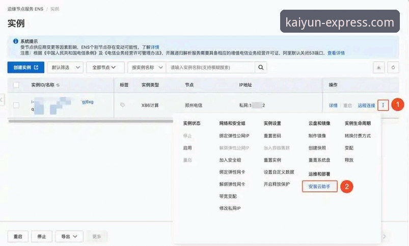Open the three-dot more actions menu

pyautogui.click(x=383, y=105)
